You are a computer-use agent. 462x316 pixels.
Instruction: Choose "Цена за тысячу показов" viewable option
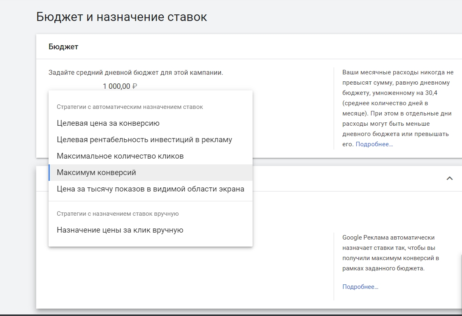(x=150, y=189)
